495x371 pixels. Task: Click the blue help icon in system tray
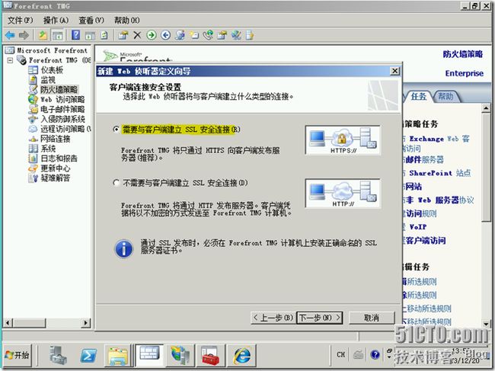pos(375,354)
